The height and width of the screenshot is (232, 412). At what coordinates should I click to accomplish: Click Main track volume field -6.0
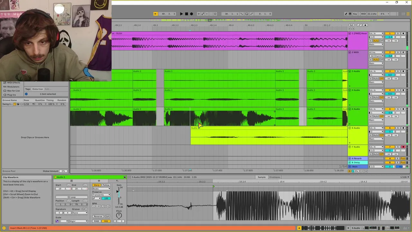click(x=400, y=167)
